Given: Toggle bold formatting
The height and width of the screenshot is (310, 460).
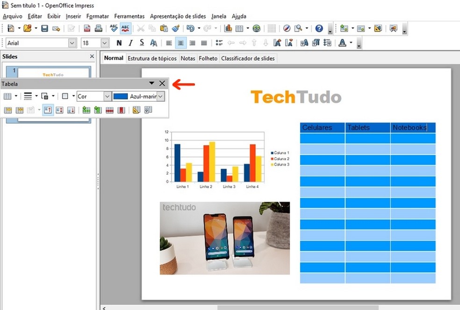Looking at the screenshot, I should [118, 42].
